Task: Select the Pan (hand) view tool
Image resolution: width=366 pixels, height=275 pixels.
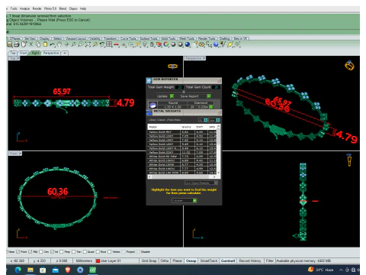Action: click(59, 44)
